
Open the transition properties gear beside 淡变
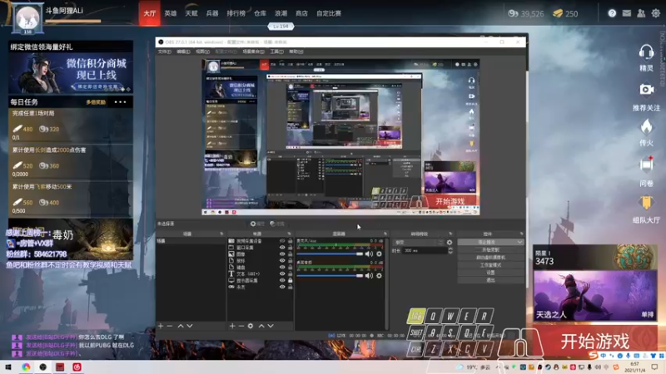pos(450,243)
